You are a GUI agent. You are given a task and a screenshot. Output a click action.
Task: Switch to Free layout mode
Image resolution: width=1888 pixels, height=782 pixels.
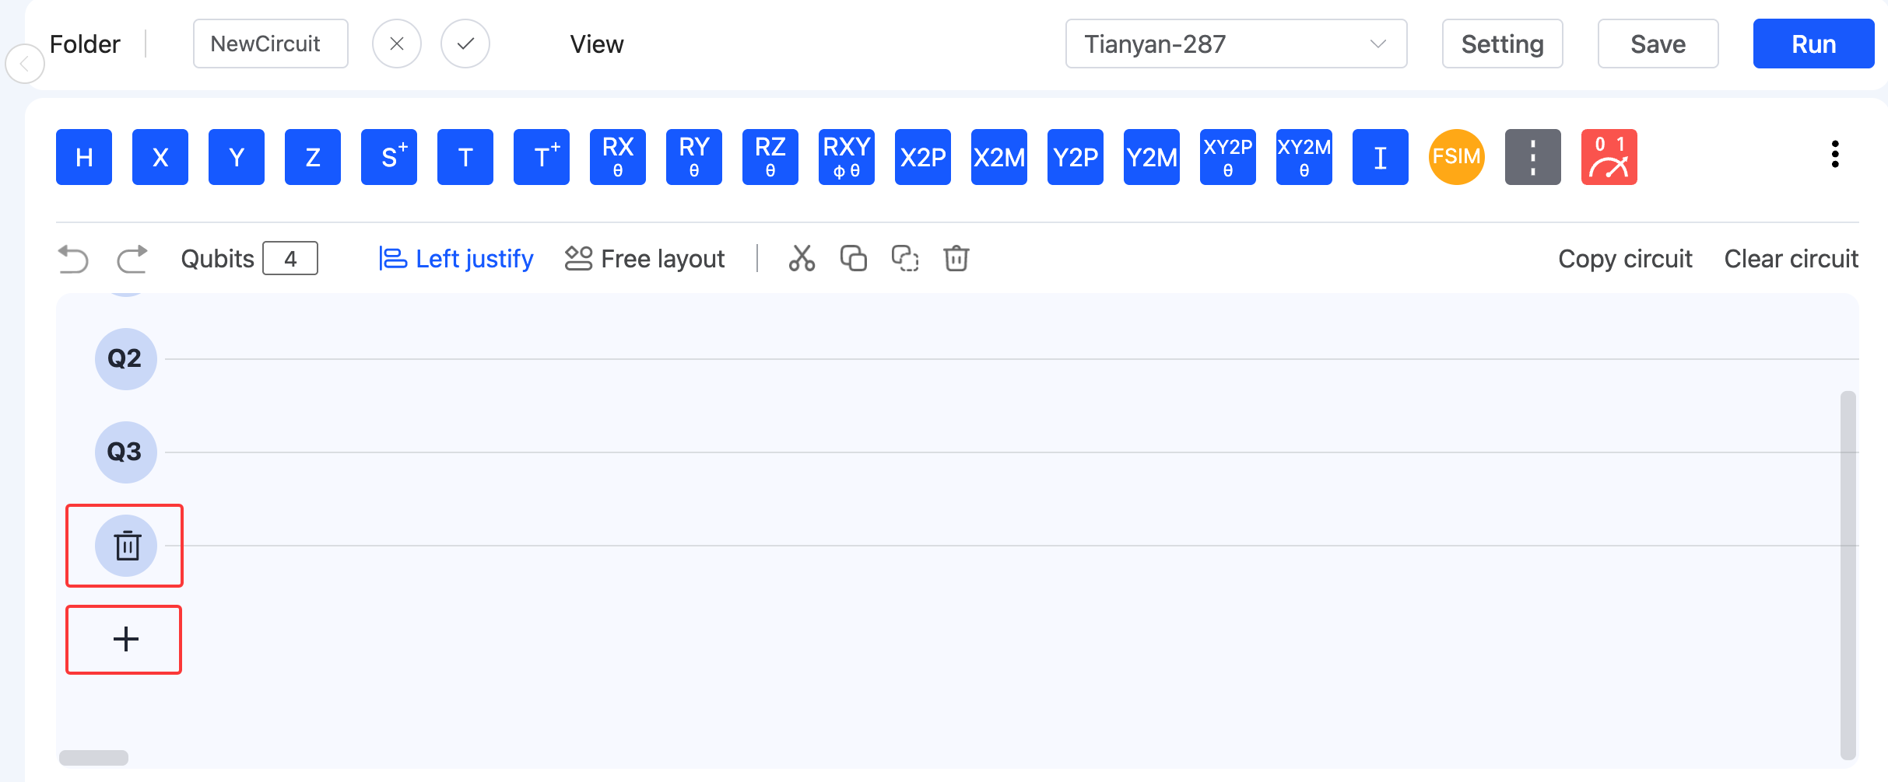coord(644,259)
